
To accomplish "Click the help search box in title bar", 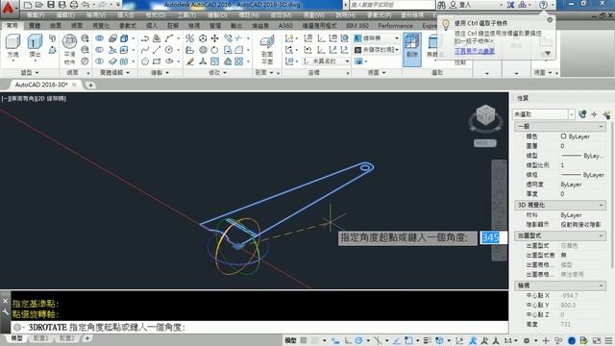I will (x=391, y=5).
